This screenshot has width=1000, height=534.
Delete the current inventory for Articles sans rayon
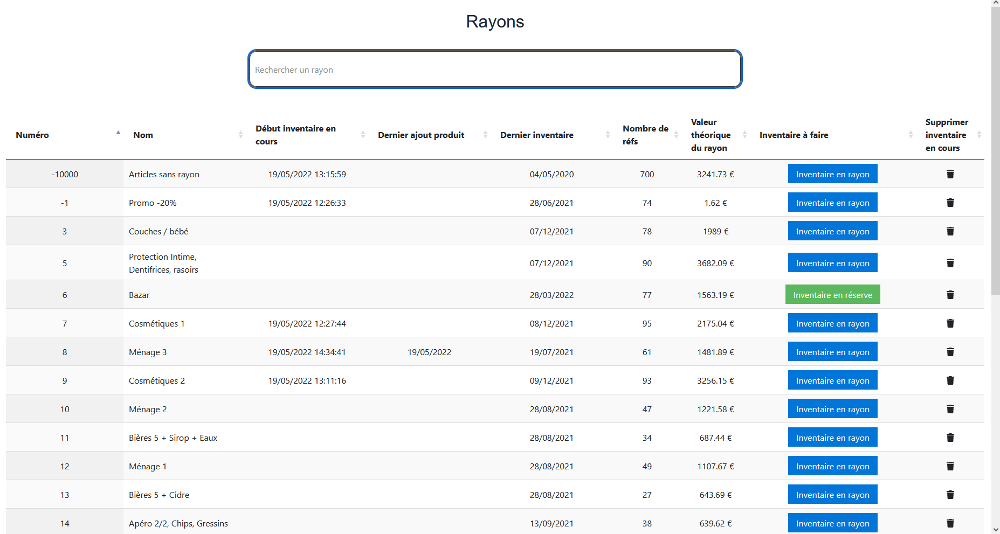click(950, 174)
